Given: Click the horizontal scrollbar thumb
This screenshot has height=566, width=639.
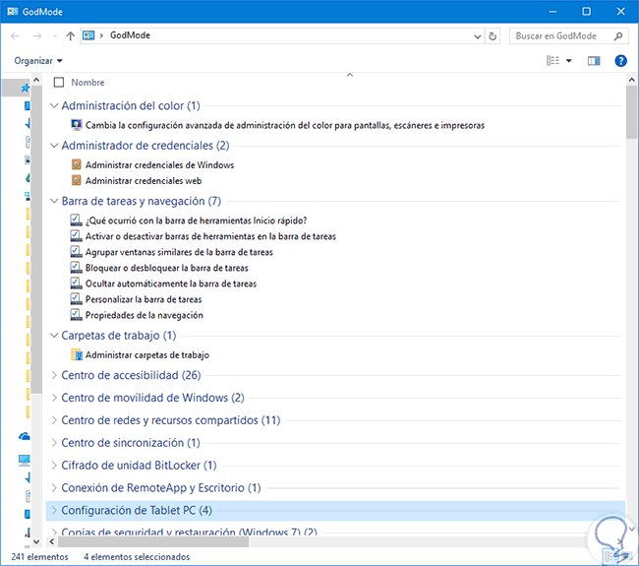Looking at the screenshot, I should (x=153, y=542).
